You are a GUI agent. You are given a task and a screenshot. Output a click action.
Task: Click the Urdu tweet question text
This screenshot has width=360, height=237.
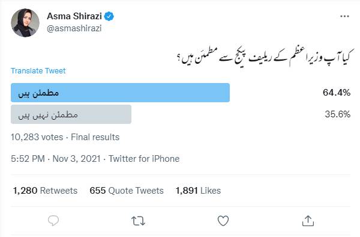(263, 57)
